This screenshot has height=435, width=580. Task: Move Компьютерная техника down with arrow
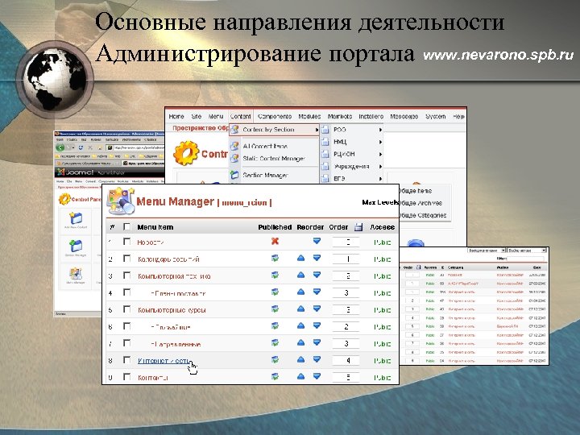point(317,275)
